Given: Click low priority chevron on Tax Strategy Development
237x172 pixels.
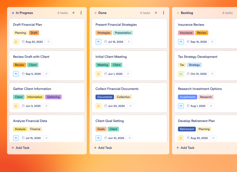Looking at the screenshot, I should tap(181, 74).
